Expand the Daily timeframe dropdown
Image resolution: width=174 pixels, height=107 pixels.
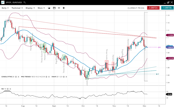(x=5, y=8)
